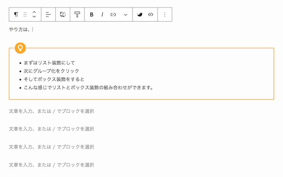Click the orange lightbulb box icon
The image size is (283, 177).
(20, 48)
